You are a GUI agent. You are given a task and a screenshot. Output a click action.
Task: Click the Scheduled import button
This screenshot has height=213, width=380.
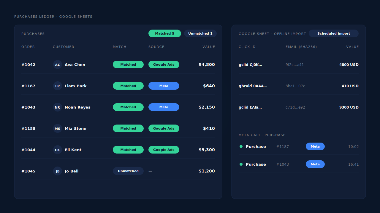coord(334,33)
